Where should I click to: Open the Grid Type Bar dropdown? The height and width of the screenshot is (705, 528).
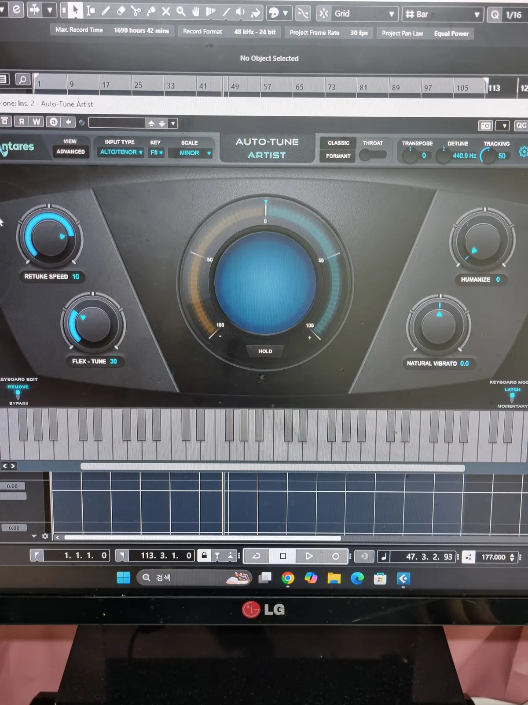click(x=442, y=15)
